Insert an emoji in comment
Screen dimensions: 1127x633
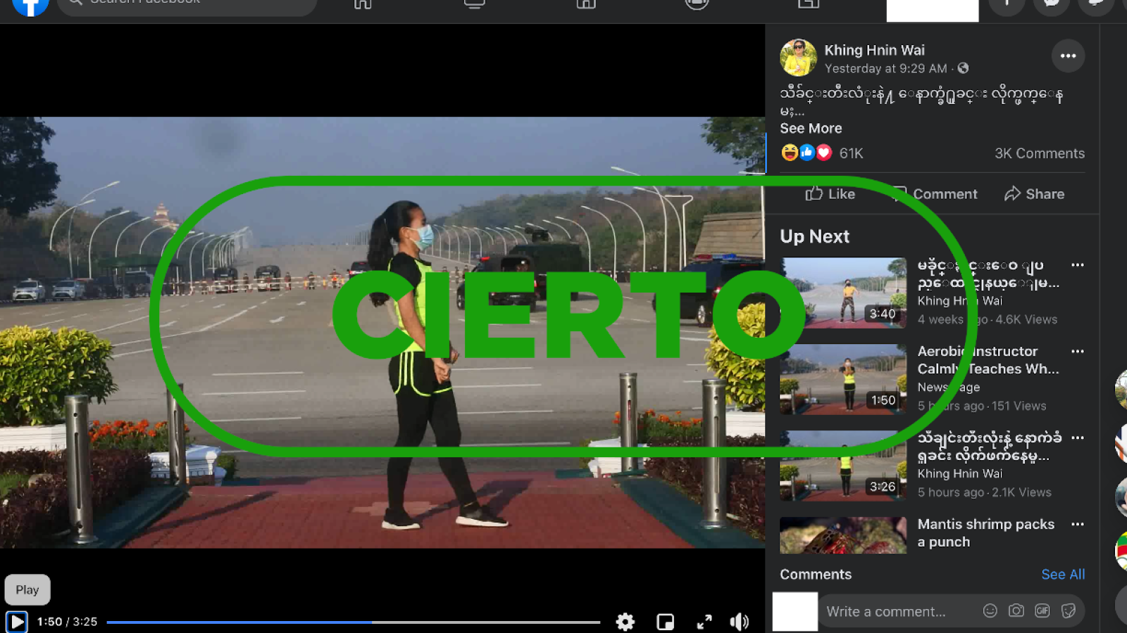(x=990, y=611)
